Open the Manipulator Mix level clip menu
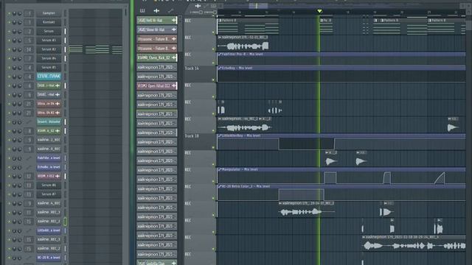 pyautogui.click(x=220, y=170)
